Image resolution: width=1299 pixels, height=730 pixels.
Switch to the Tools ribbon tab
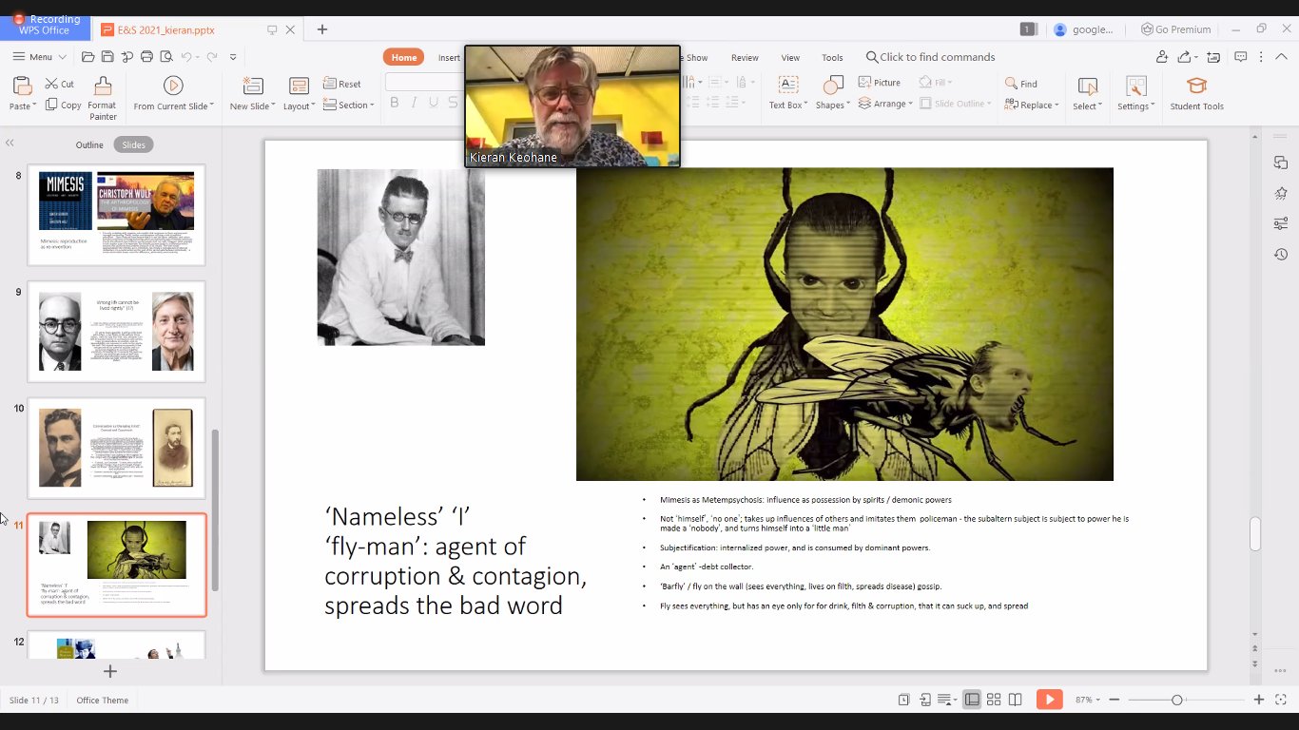pyautogui.click(x=832, y=57)
